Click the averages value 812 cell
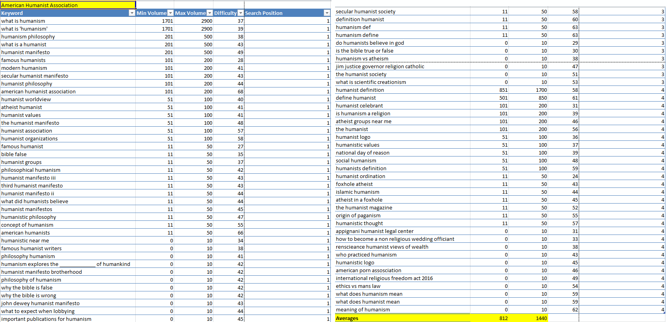This screenshot has width=667, height=322. point(490,318)
